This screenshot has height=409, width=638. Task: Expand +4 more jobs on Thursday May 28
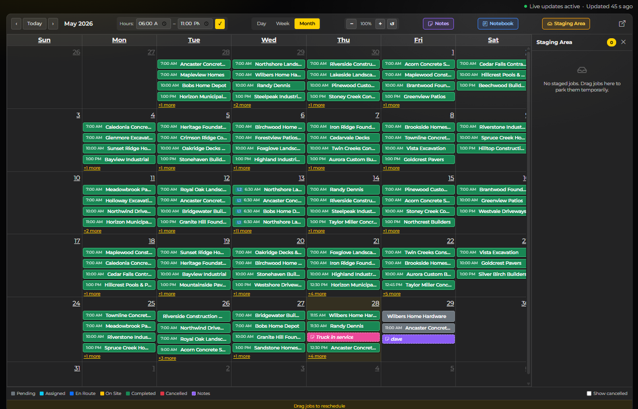(317, 356)
